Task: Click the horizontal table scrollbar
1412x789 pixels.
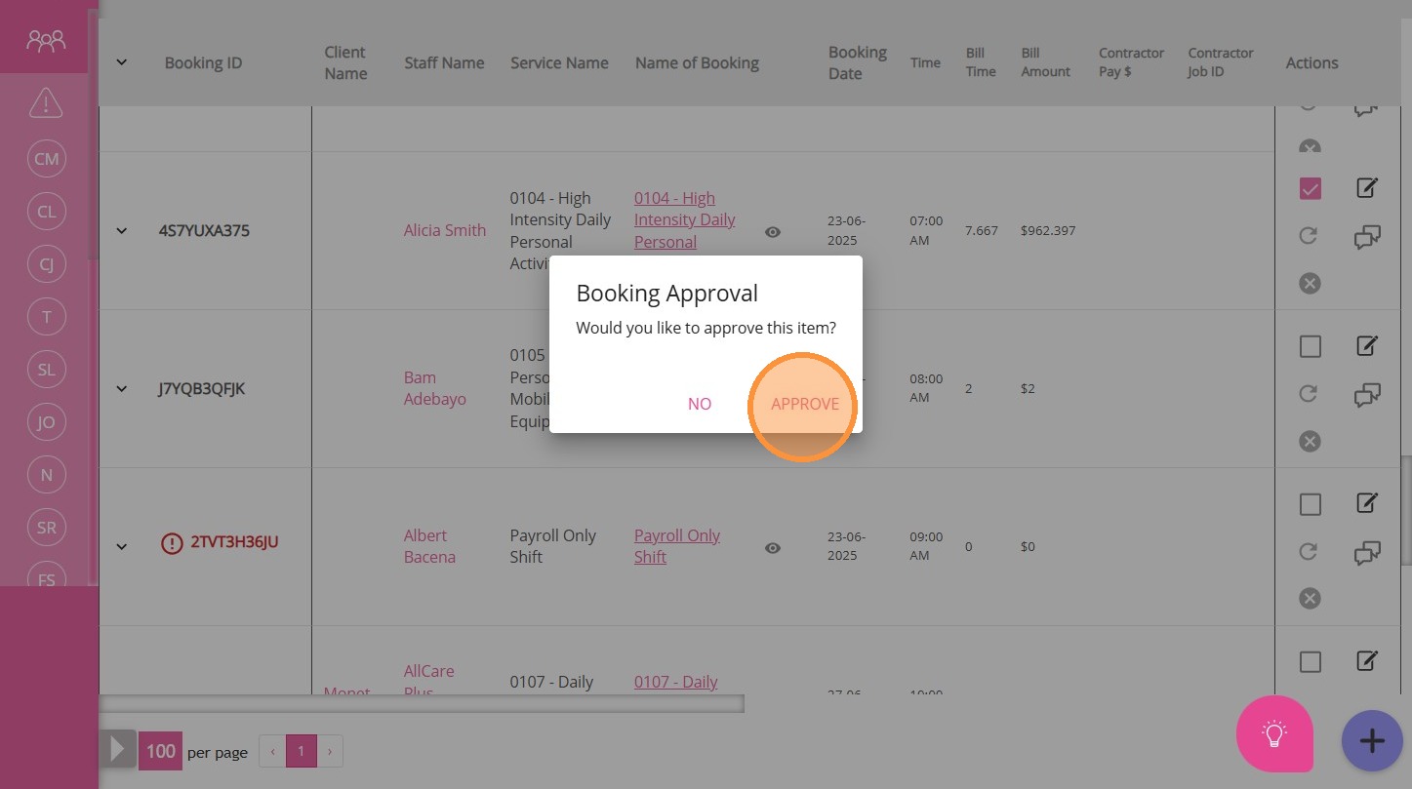Action: click(422, 703)
